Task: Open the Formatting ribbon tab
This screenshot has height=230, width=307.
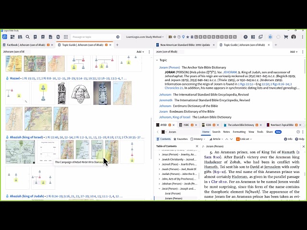Action: coord(239,132)
